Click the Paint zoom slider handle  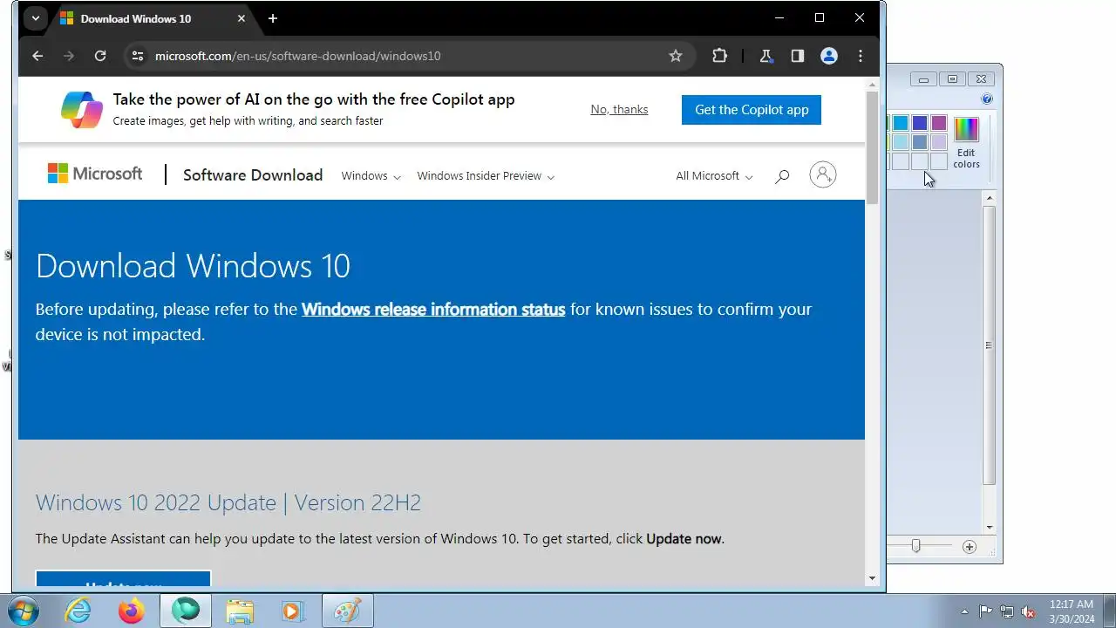915,546
